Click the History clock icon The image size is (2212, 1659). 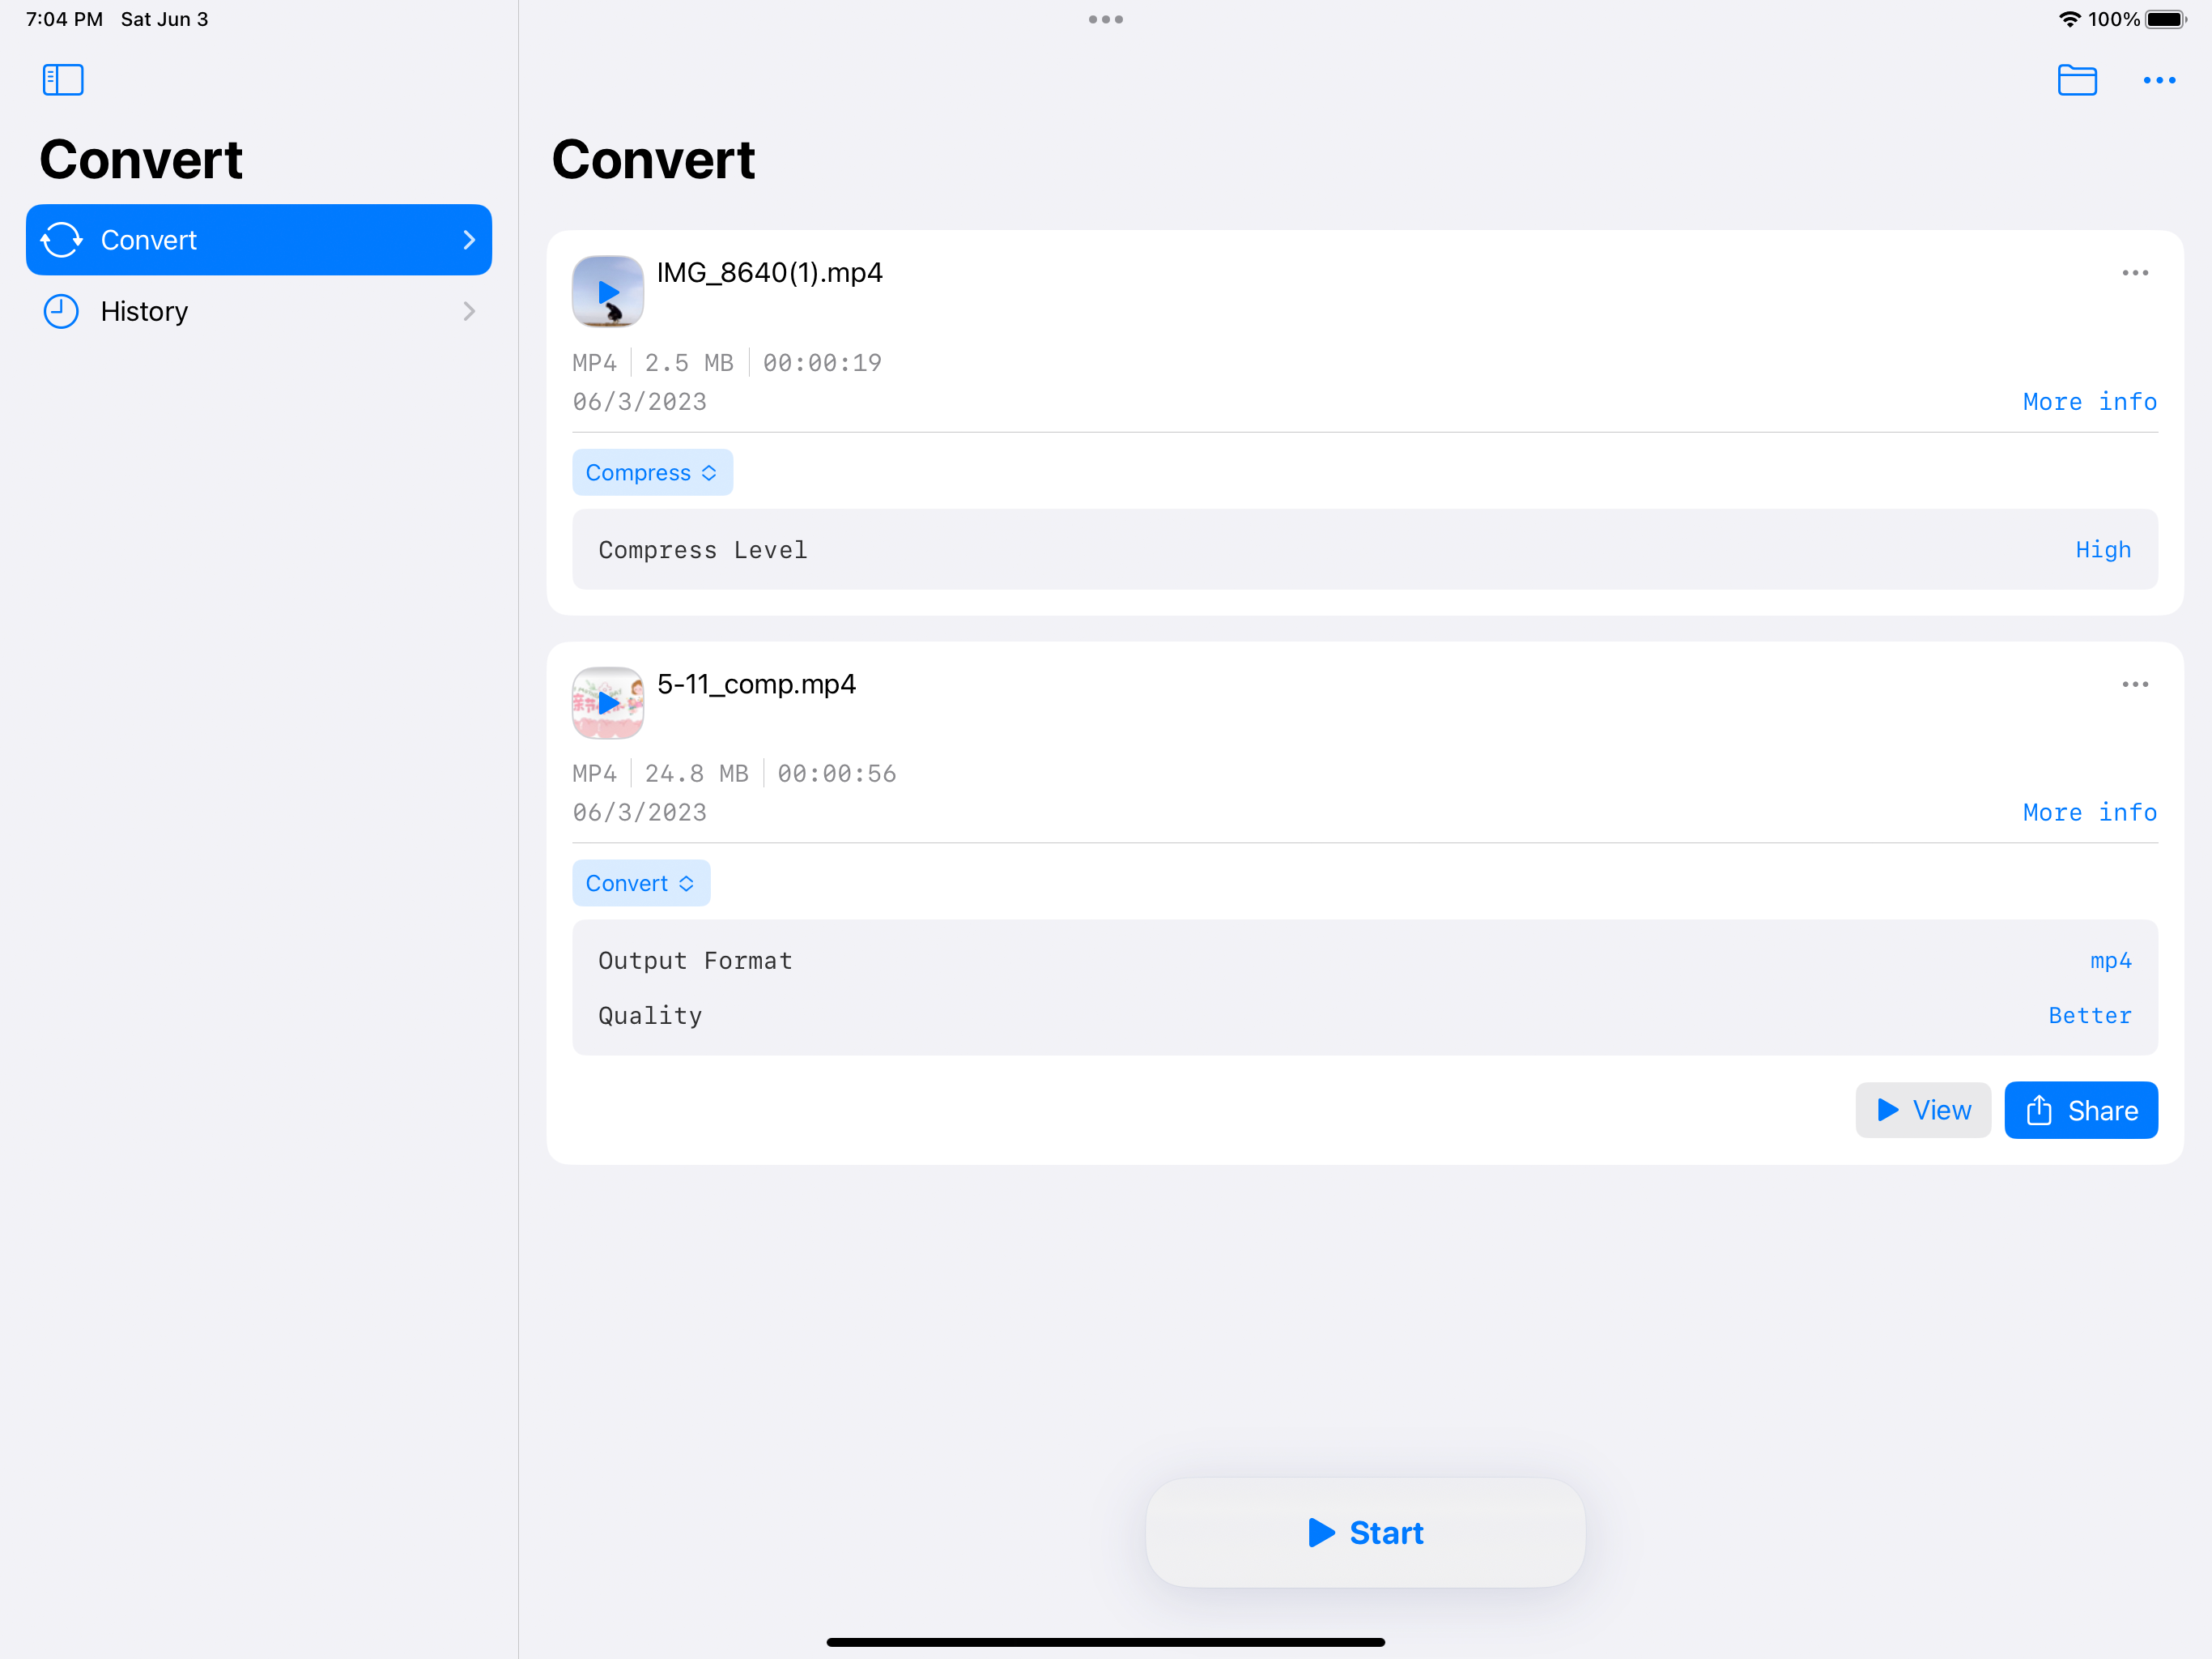tap(61, 311)
